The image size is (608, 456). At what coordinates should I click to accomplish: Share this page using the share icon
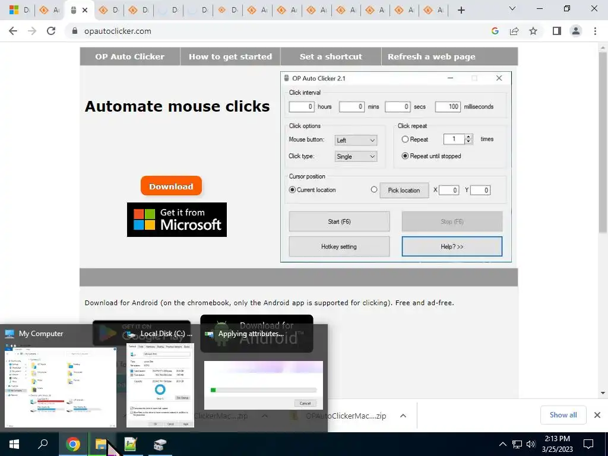(514, 31)
